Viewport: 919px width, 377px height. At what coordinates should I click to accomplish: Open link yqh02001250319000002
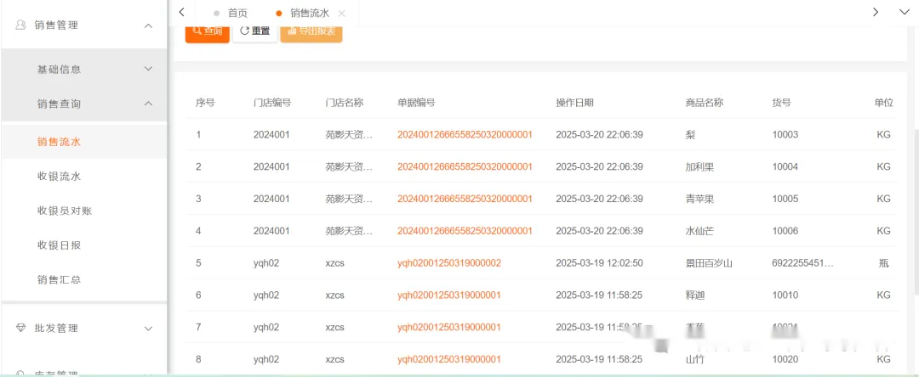tap(449, 263)
